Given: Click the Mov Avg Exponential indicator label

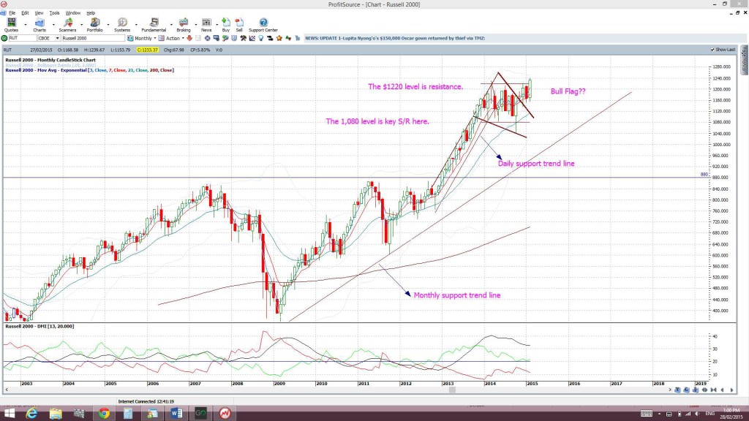Looking at the screenshot, I should 90,70.
